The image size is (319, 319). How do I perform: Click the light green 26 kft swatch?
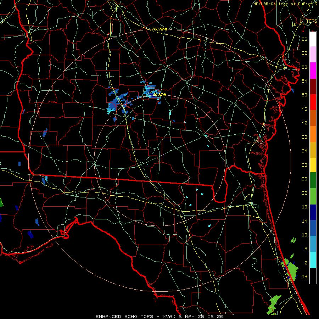pos(313,196)
